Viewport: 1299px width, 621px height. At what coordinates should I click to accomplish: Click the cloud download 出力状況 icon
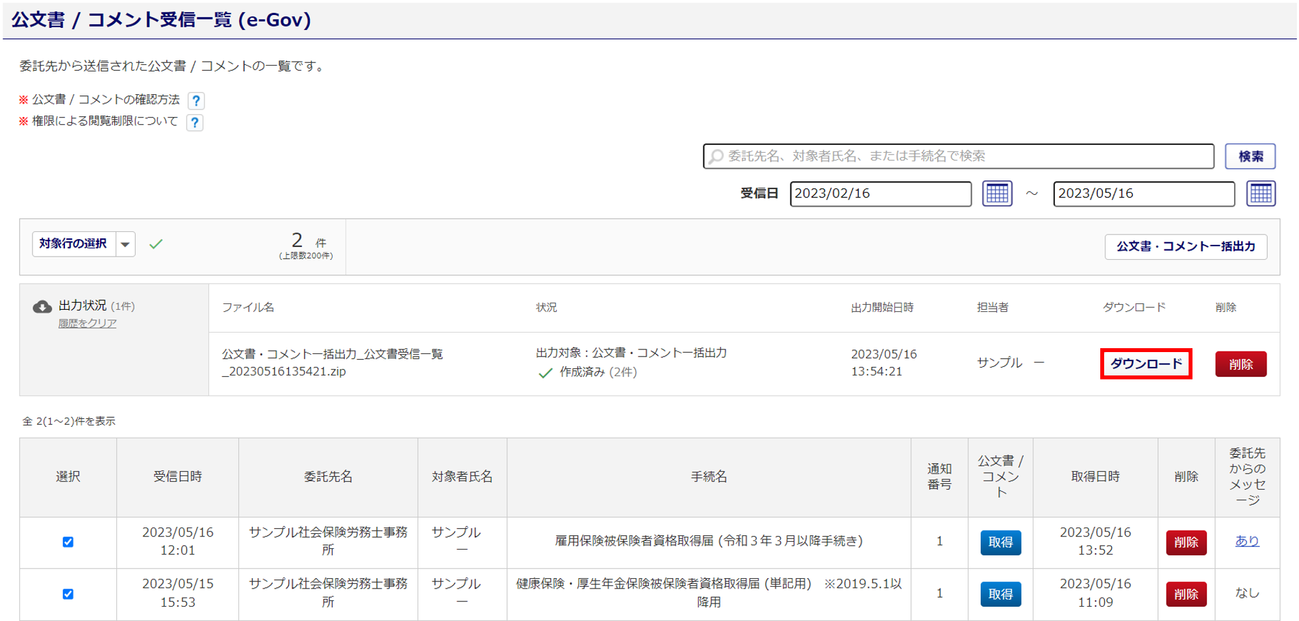tap(42, 307)
